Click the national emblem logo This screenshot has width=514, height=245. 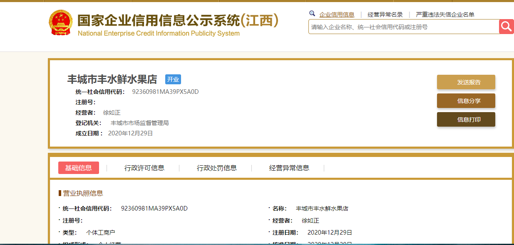[x=61, y=23]
